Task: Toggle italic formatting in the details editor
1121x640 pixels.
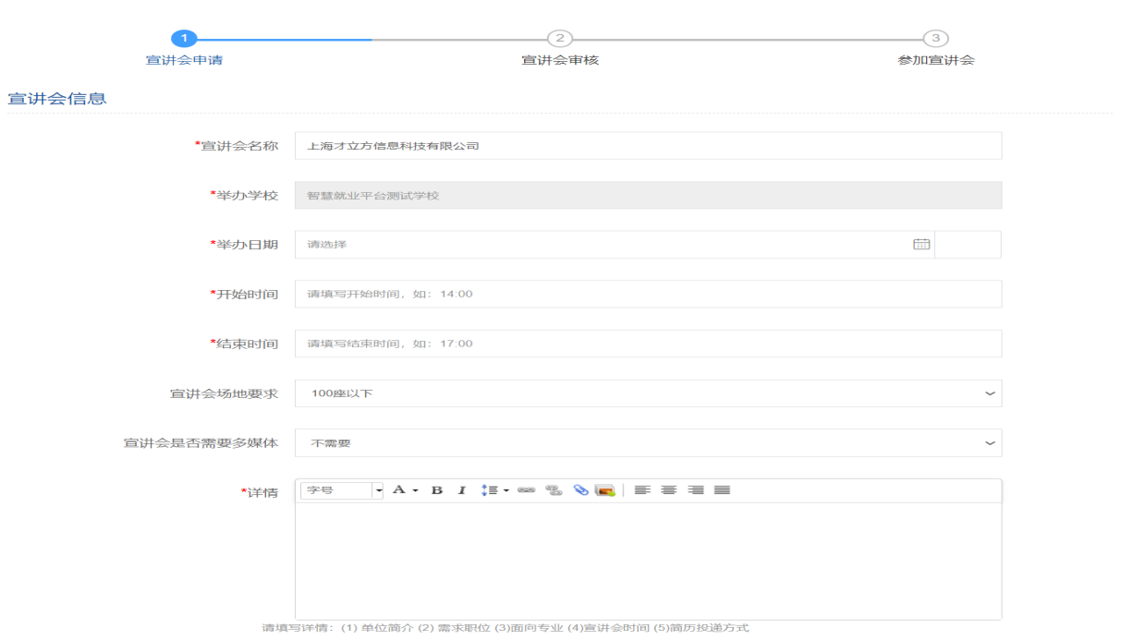Action: (x=462, y=490)
